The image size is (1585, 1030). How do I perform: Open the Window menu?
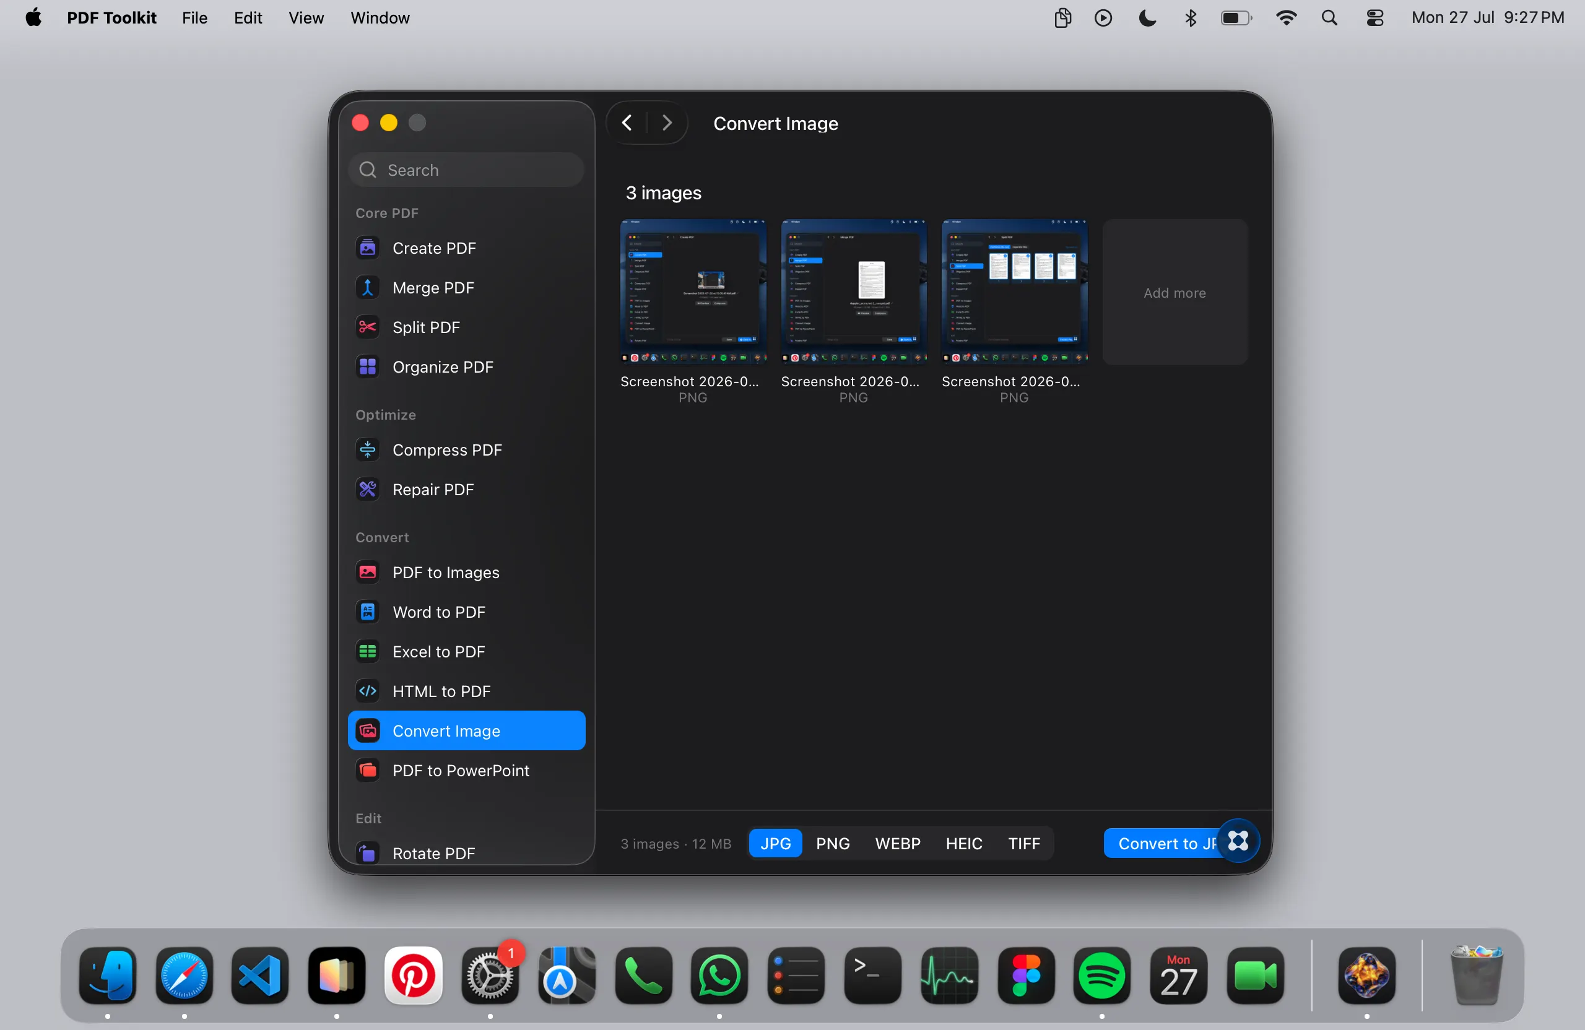[x=380, y=17]
